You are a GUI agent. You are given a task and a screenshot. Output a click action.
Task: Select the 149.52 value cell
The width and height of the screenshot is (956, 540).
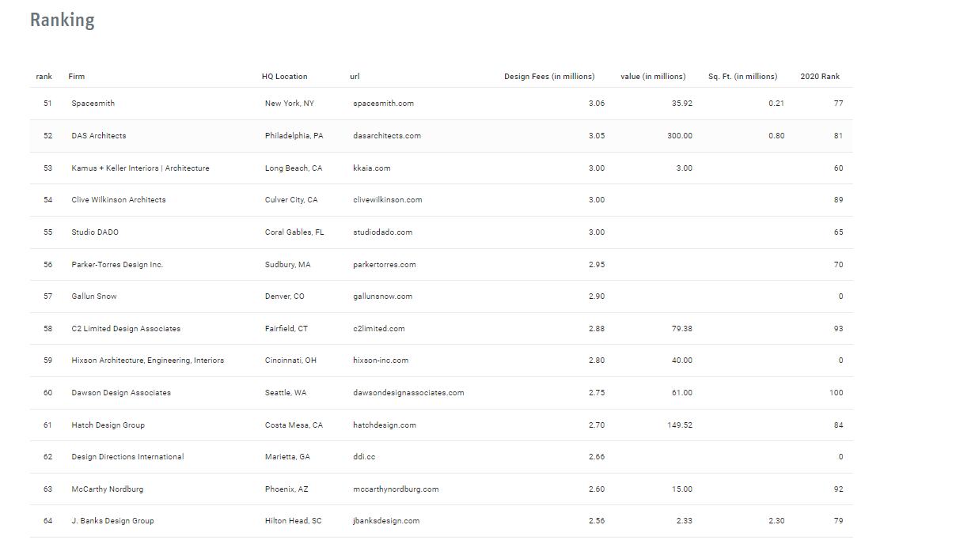[x=680, y=425]
